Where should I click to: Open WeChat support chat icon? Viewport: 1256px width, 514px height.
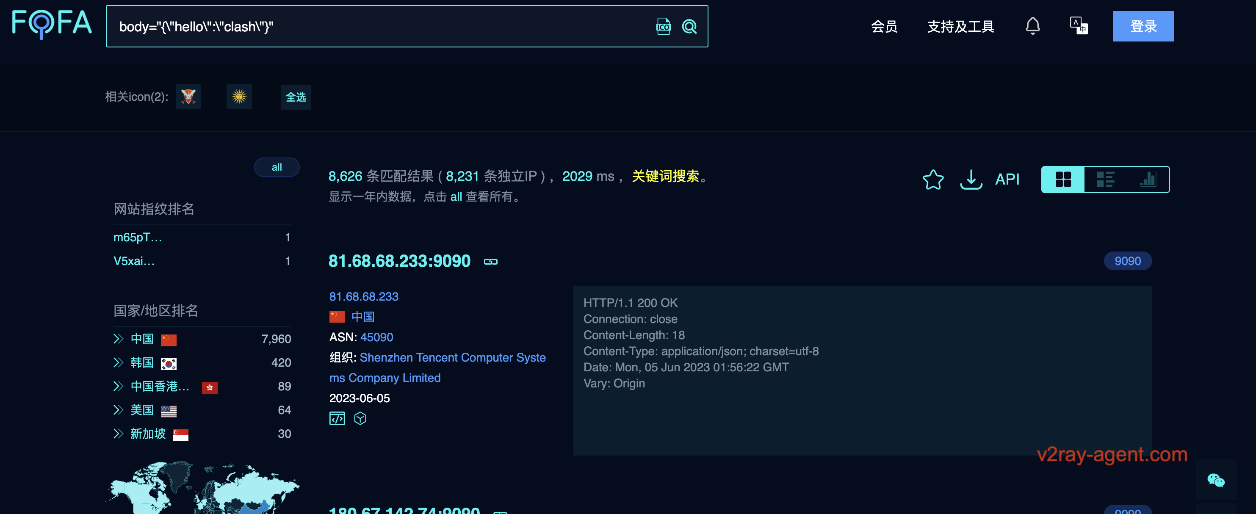[1215, 481]
